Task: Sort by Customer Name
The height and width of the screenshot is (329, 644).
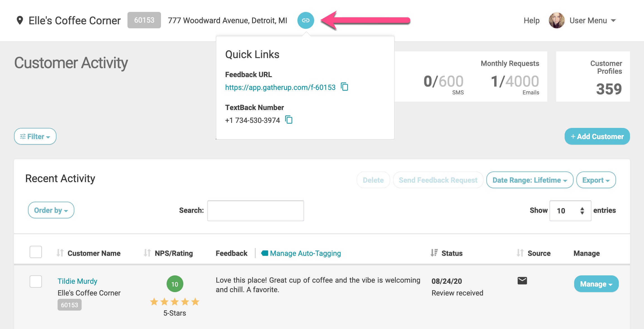Action: [x=60, y=253]
